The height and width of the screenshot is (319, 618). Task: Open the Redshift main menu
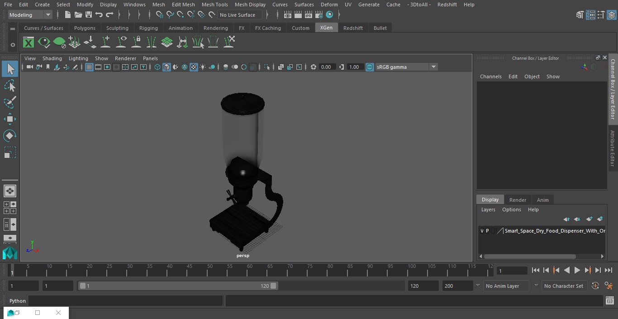click(447, 5)
